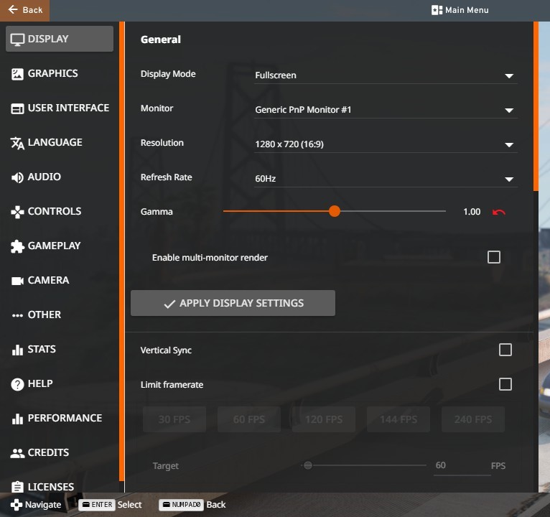Click the Credits people icon

(17, 453)
